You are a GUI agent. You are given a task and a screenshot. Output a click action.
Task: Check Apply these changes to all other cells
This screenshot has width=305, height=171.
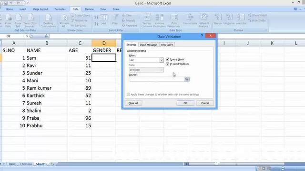click(128, 95)
